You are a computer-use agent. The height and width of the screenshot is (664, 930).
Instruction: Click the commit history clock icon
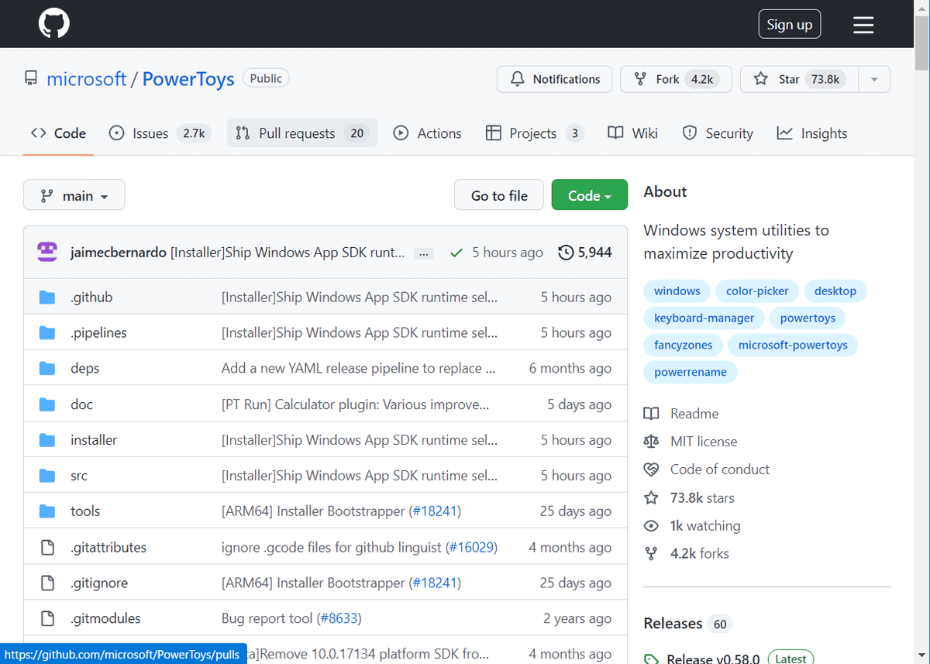click(x=567, y=253)
